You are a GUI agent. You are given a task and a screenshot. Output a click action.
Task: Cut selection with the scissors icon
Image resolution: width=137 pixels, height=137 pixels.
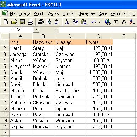pos(67,22)
